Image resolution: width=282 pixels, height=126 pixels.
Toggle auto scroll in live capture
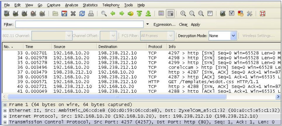170,14
